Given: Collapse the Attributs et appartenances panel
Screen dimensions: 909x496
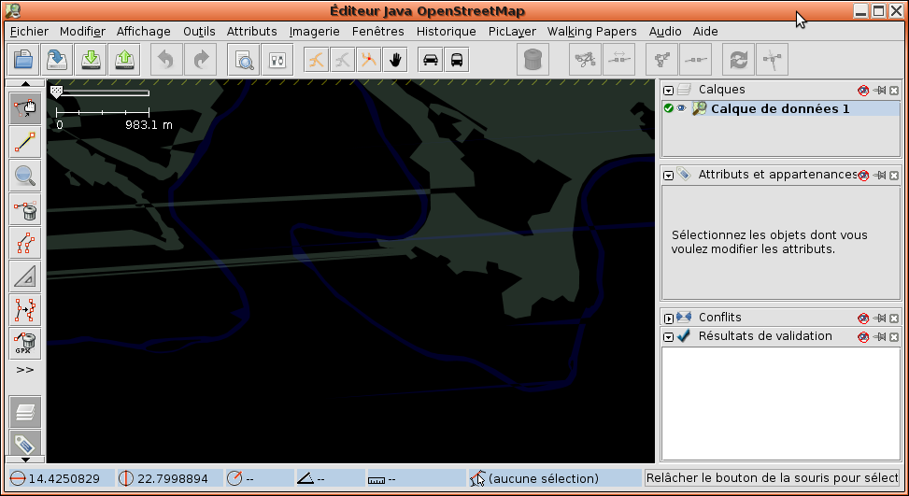Looking at the screenshot, I should click(668, 175).
